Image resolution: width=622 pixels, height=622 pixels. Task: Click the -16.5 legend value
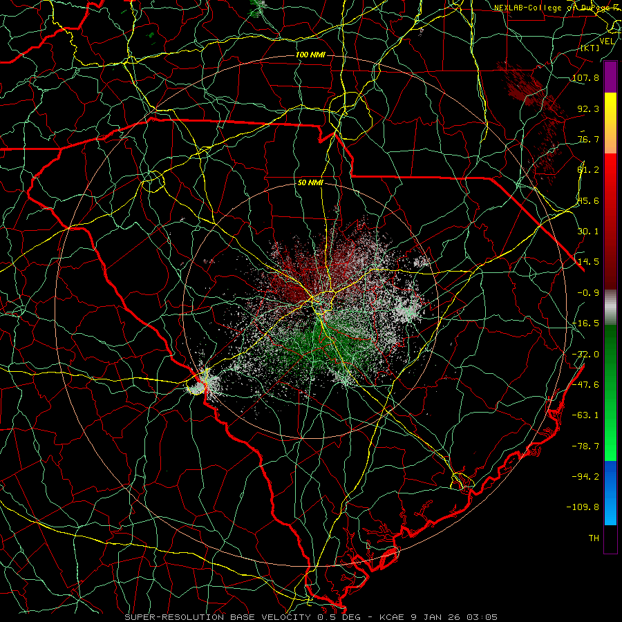pos(585,323)
